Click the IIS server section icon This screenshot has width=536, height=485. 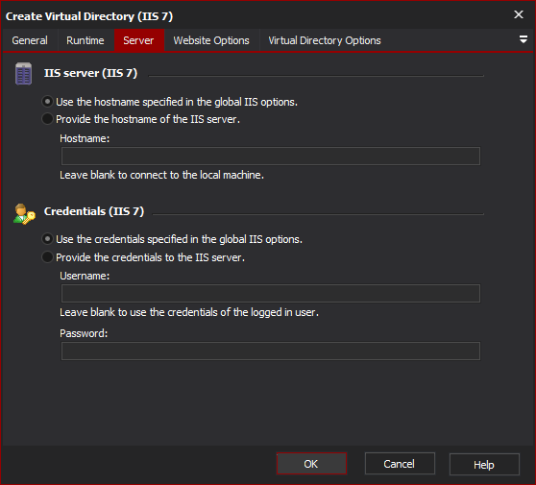pos(23,74)
